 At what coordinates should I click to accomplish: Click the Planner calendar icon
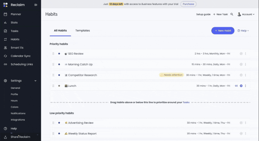tap(5, 14)
